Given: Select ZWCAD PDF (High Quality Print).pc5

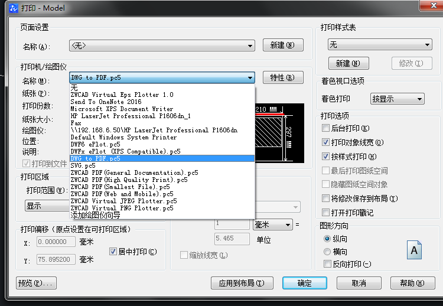Looking at the screenshot, I should (162, 180).
